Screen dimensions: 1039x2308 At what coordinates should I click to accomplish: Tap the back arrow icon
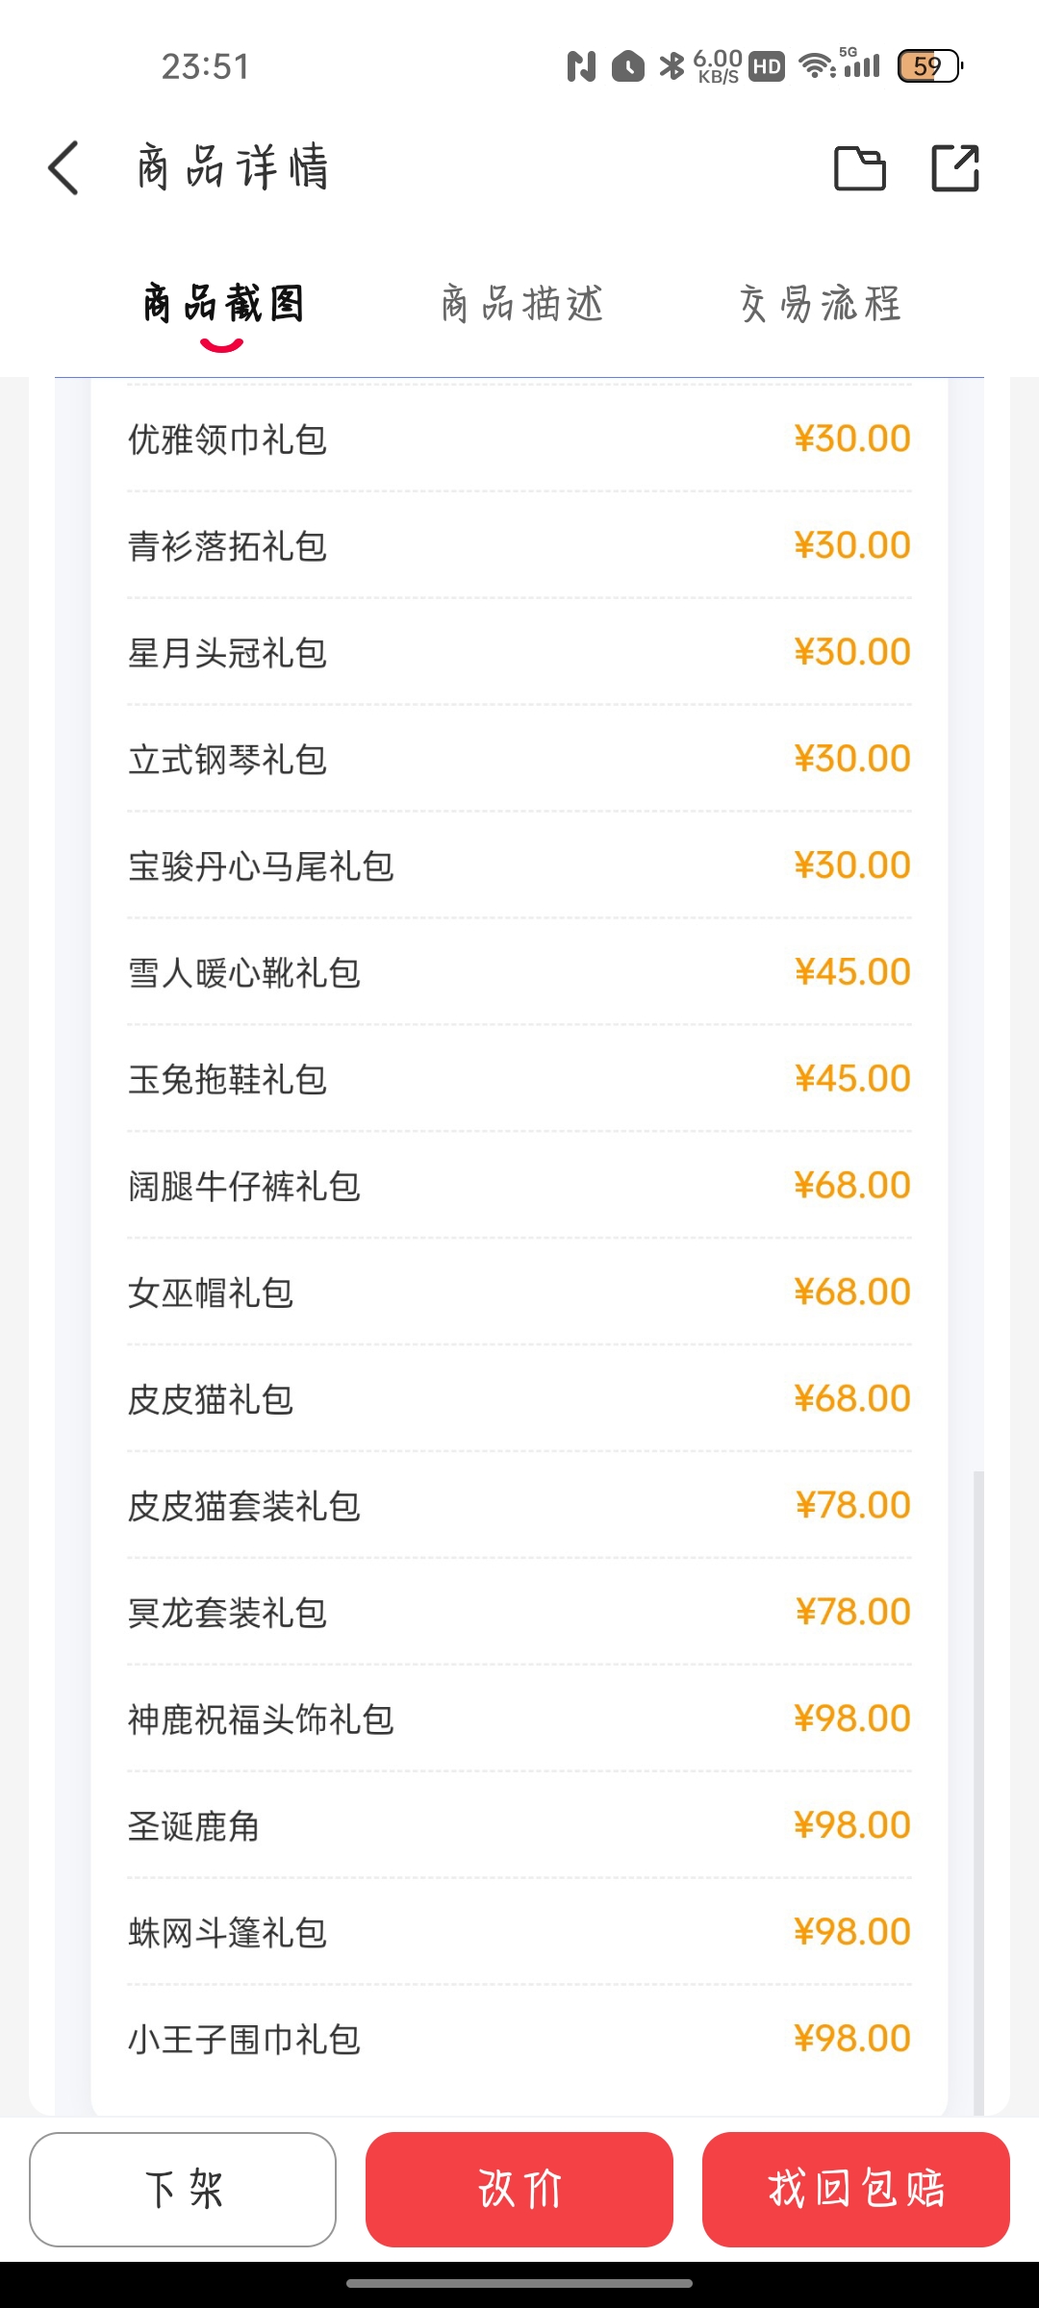(x=63, y=168)
